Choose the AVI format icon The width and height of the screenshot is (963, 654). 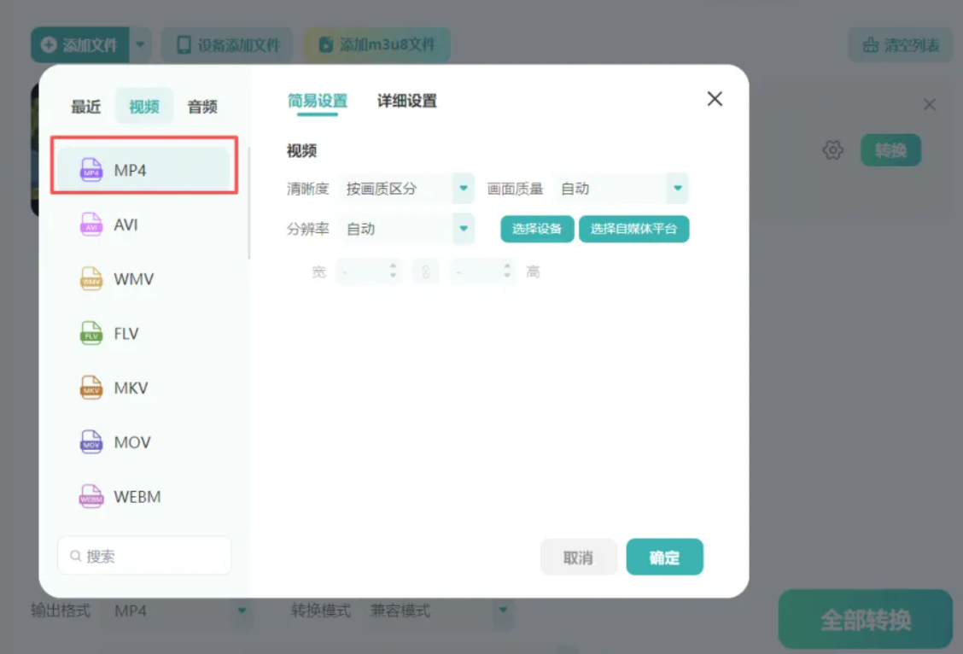pyautogui.click(x=90, y=225)
